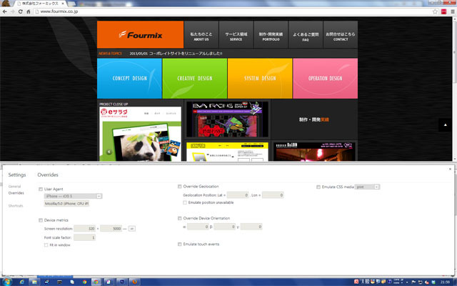Open the Chrome menu icon
The height and width of the screenshot is (286, 457).
coord(451,11)
